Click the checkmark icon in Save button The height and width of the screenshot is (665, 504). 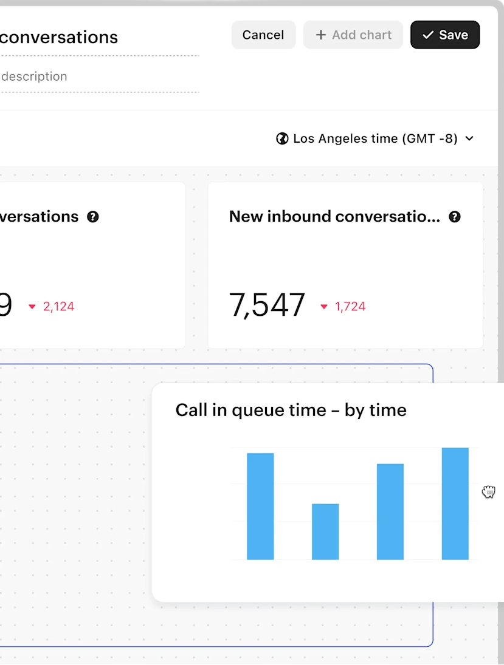(x=428, y=35)
